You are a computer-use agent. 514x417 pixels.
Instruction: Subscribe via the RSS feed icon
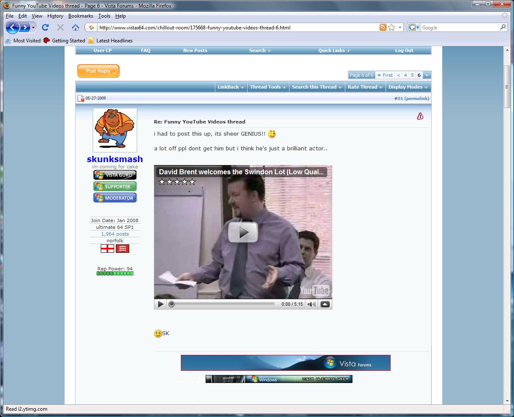383,28
